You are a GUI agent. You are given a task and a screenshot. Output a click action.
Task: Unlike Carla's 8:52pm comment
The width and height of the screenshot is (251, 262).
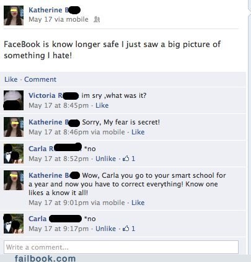(105, 159)
